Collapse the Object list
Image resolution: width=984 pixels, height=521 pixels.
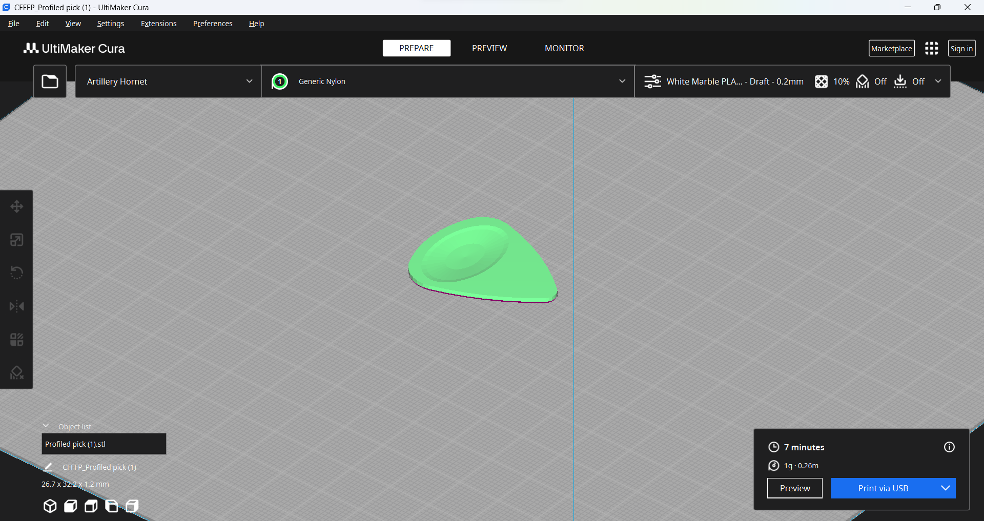coord(46,426)
